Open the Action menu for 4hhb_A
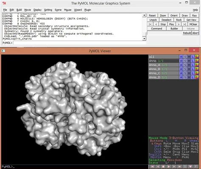Viewport: 201px width, 169px height. (x=181, y=65)
